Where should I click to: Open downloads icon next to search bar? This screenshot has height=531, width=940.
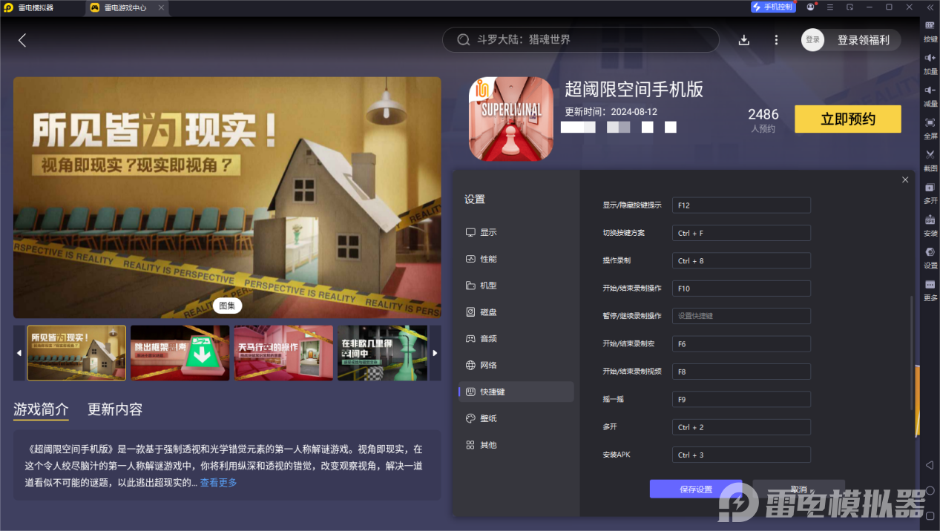[x=744, y=40]
